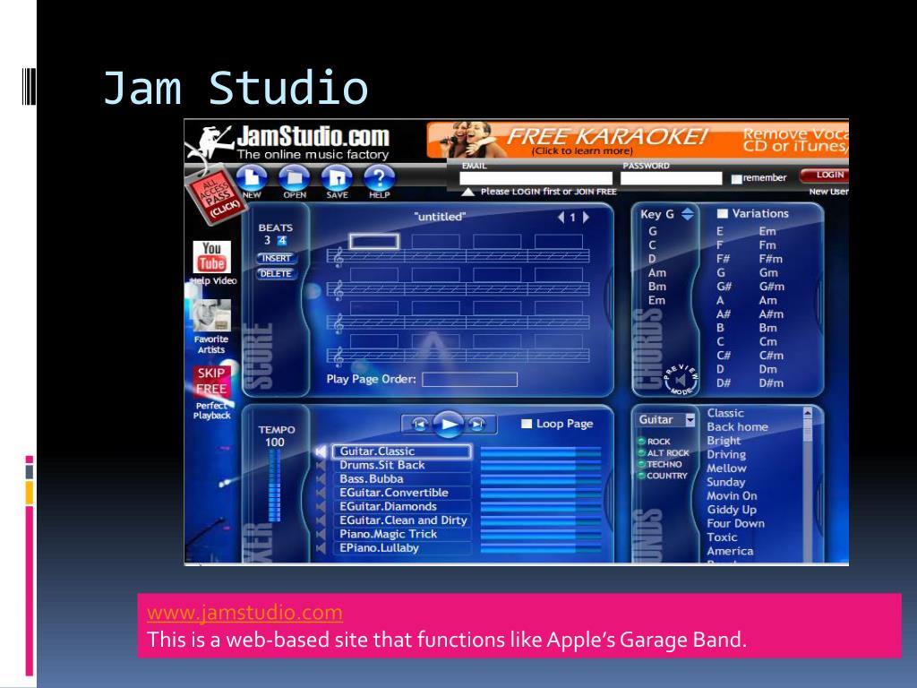The image size is (917, 688).
Task: Open the YouTube Help Video icon
Action: click(211, 257)
